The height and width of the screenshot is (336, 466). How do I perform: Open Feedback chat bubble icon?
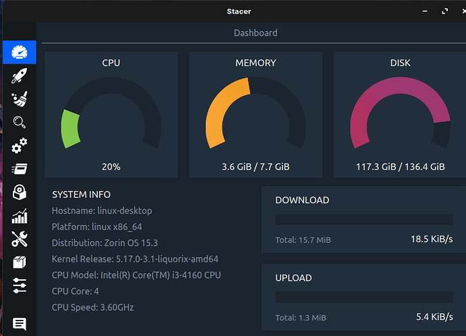pyautogui.click(x=20, y=324)
